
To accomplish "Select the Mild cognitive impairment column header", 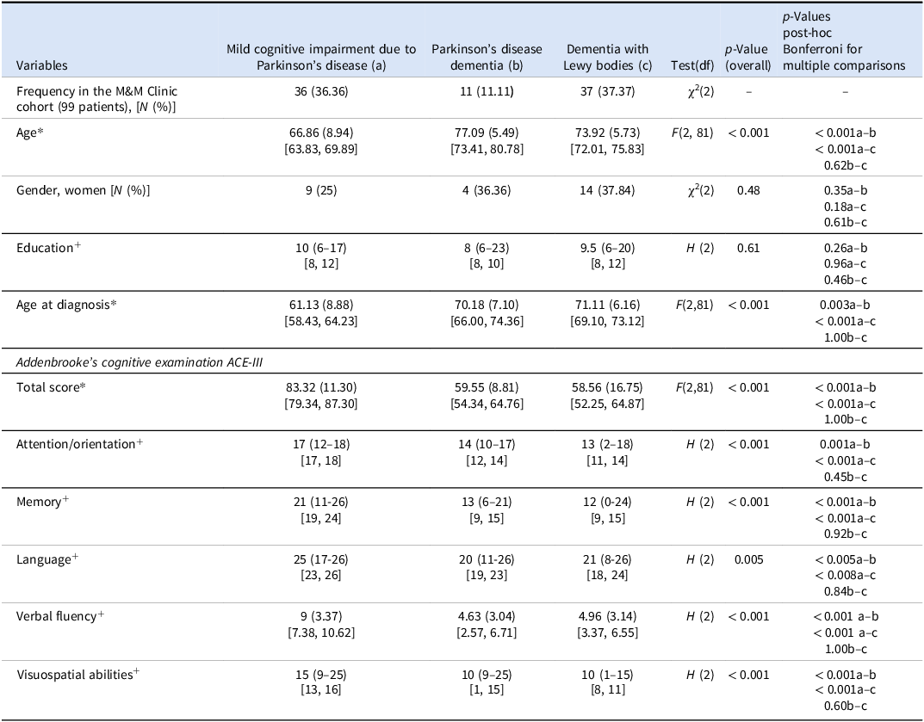I will [321, 57].
